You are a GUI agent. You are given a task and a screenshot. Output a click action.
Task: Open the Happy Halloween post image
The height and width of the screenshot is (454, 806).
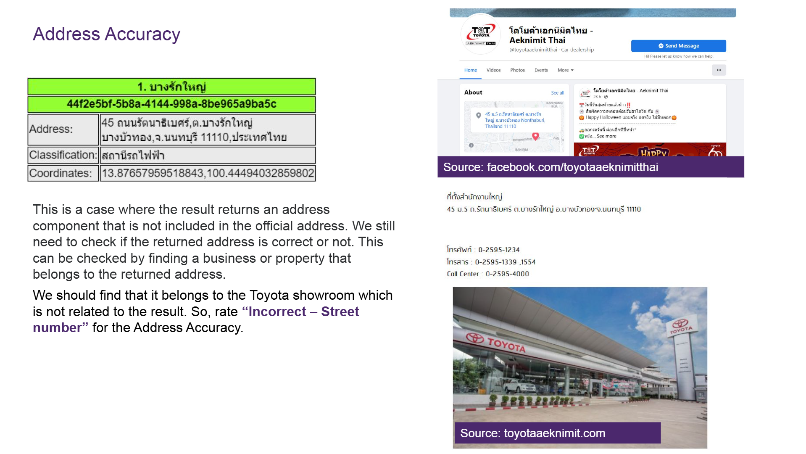click(x=650, y=150)
